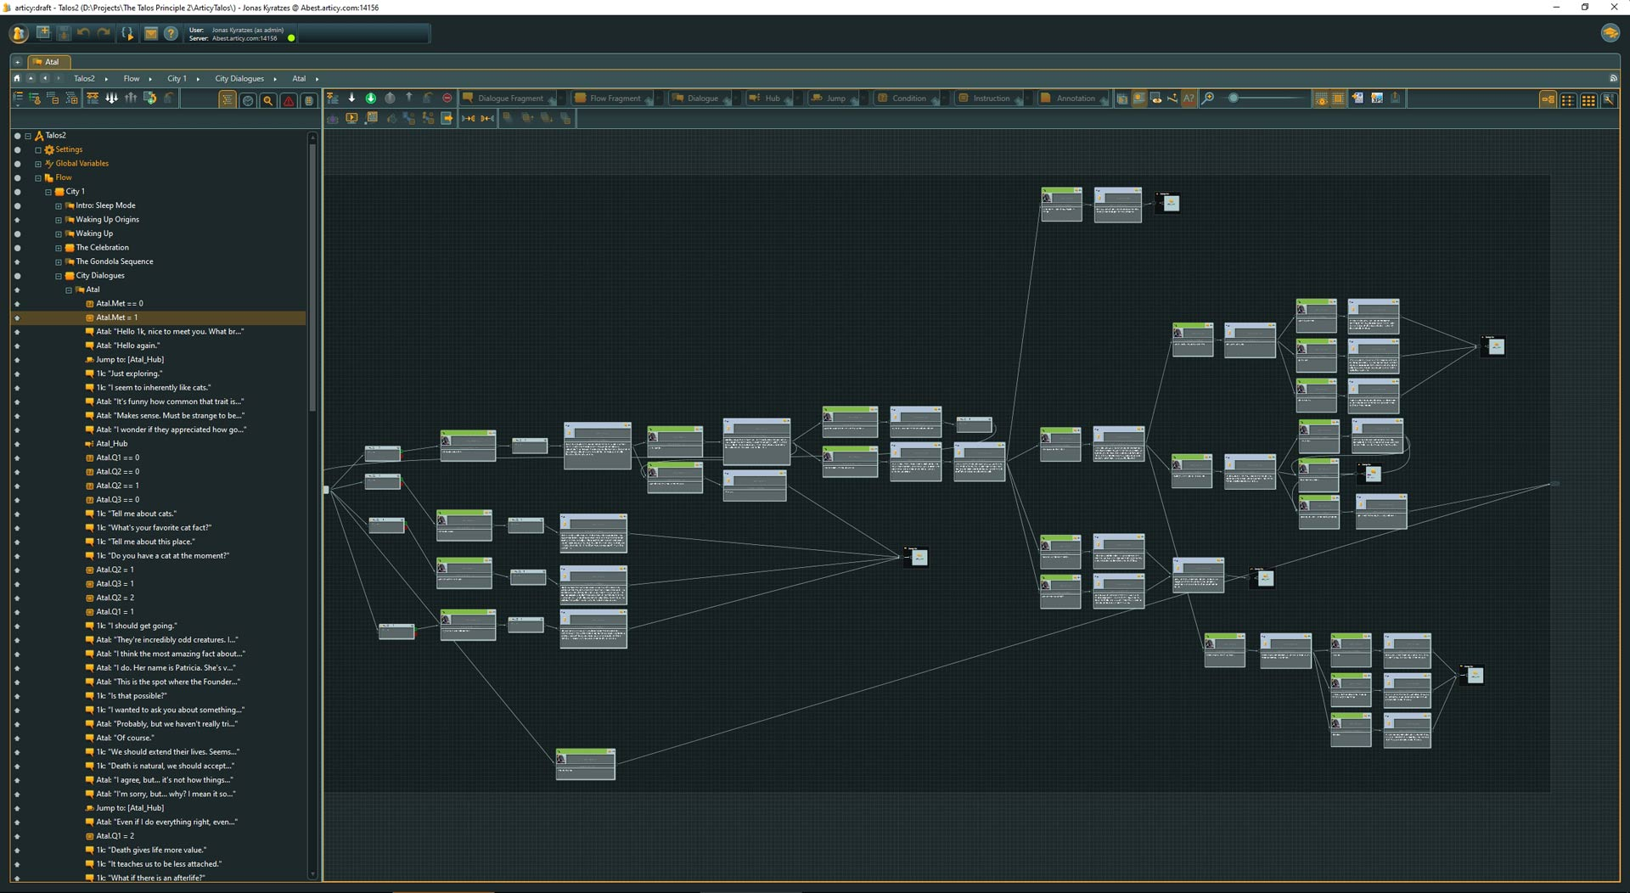Select the Atal_Hub tree item

111,444
